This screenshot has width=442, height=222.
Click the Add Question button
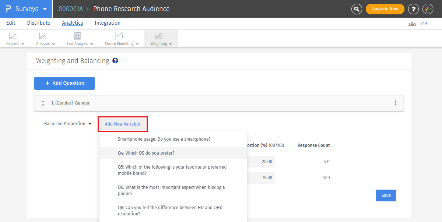[64, 83]
